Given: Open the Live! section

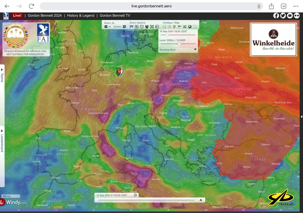Looking at the screenshot, I should (x=17, y=15).
